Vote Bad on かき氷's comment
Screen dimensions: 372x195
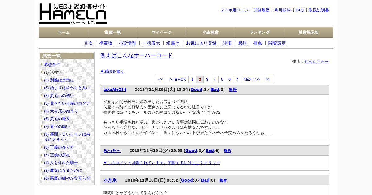tap(205, 180)
